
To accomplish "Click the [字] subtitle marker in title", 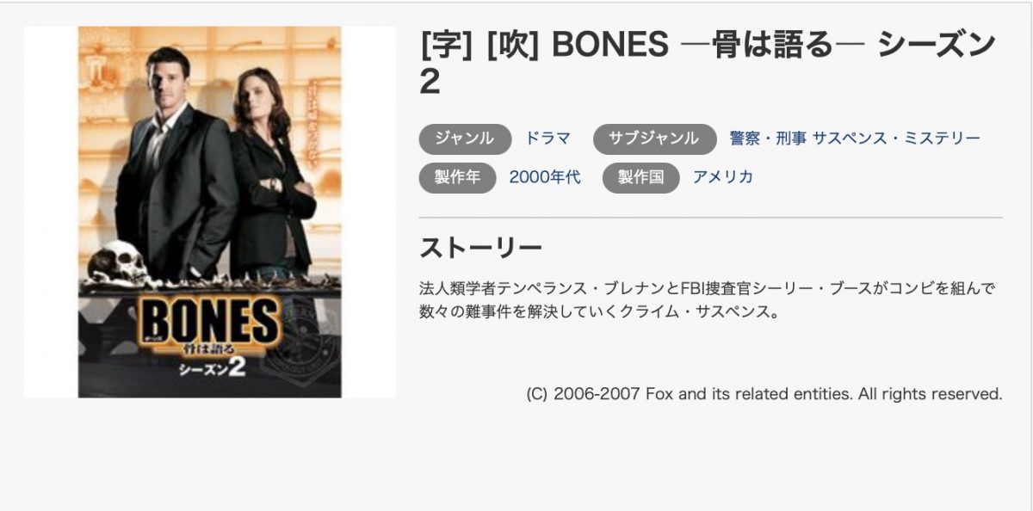I will tap(446, 46).
